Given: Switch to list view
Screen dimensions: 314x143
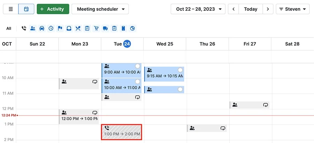Looking at the screenshot, I should (x=10, y=9).
